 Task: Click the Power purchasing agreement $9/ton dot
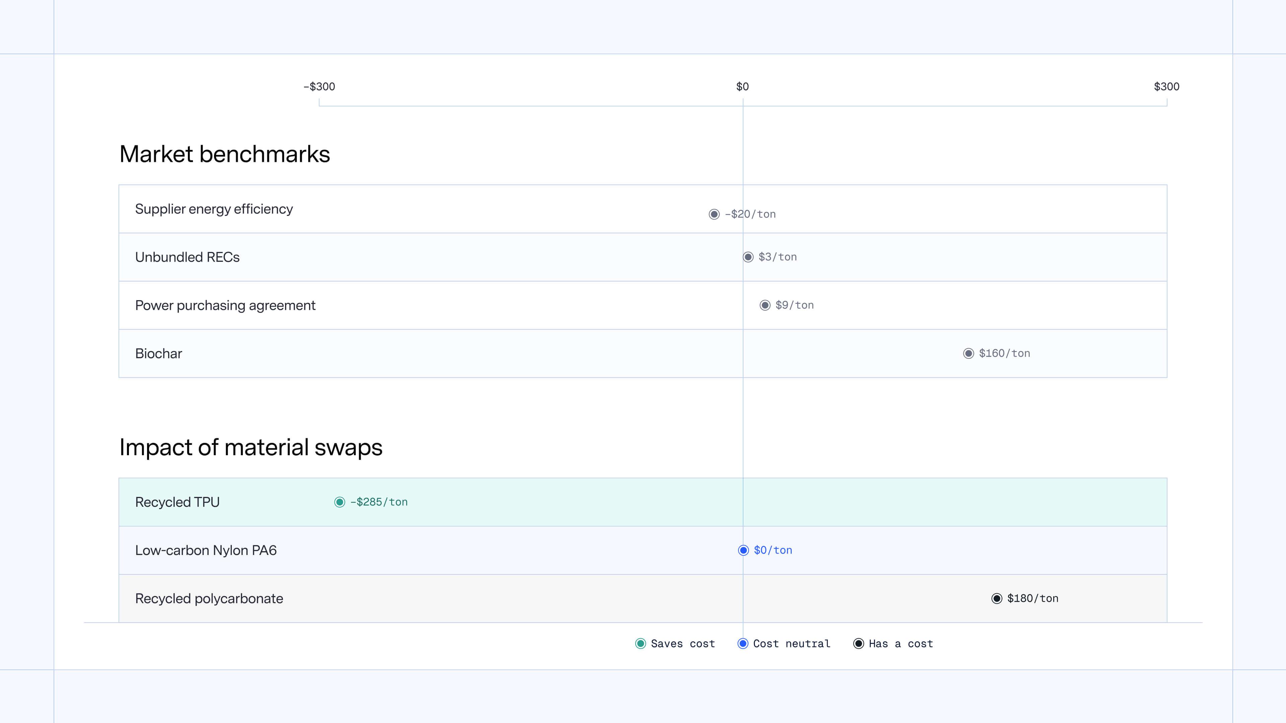point(765,305)
